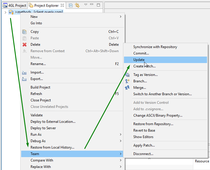
Task: Select Restore from Local History...
Action: click(52, 147)
